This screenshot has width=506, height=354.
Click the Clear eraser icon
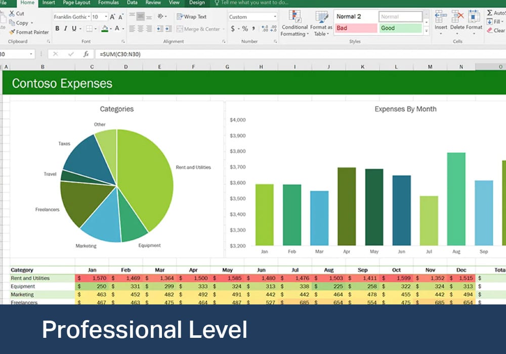coord(489,30)
